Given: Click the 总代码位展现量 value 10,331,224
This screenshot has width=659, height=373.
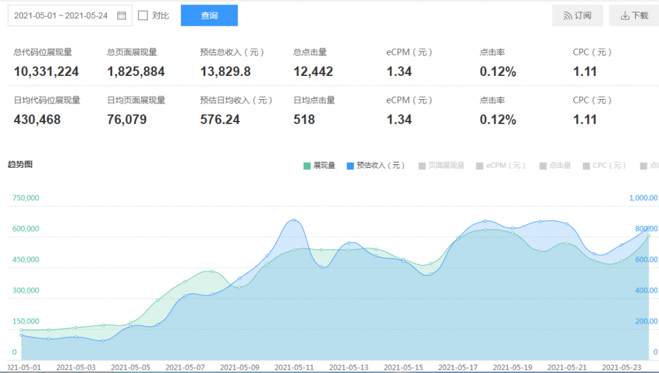Looking at the screenshot, I should (46, 71).
